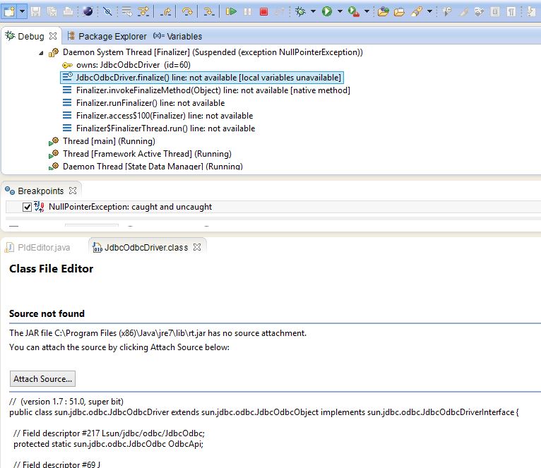Open the New wizard dropdown arrow
Screen dimensions: 541x468
pos(22,12)
